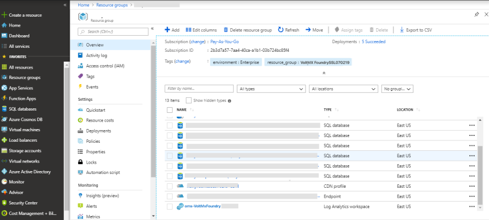Click the Filter by name field
The width and height of the screenshot is (489, 220).
click(199, 89)
